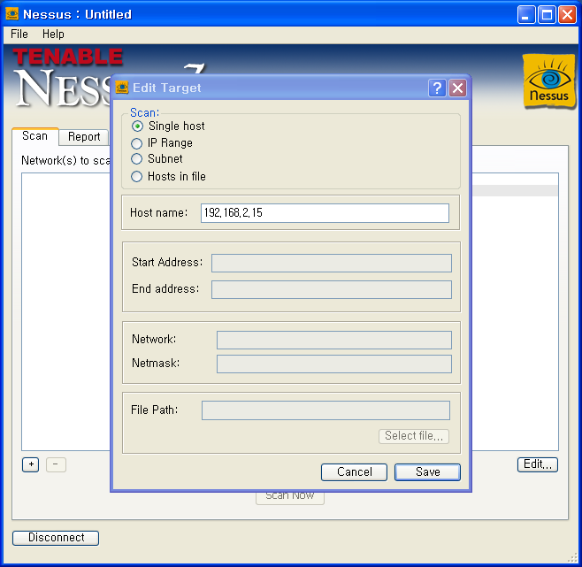Click the Edit... button in main window

538,464
